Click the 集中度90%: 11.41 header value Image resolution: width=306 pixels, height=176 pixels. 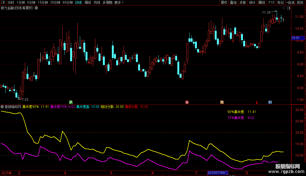pos(35,107)
